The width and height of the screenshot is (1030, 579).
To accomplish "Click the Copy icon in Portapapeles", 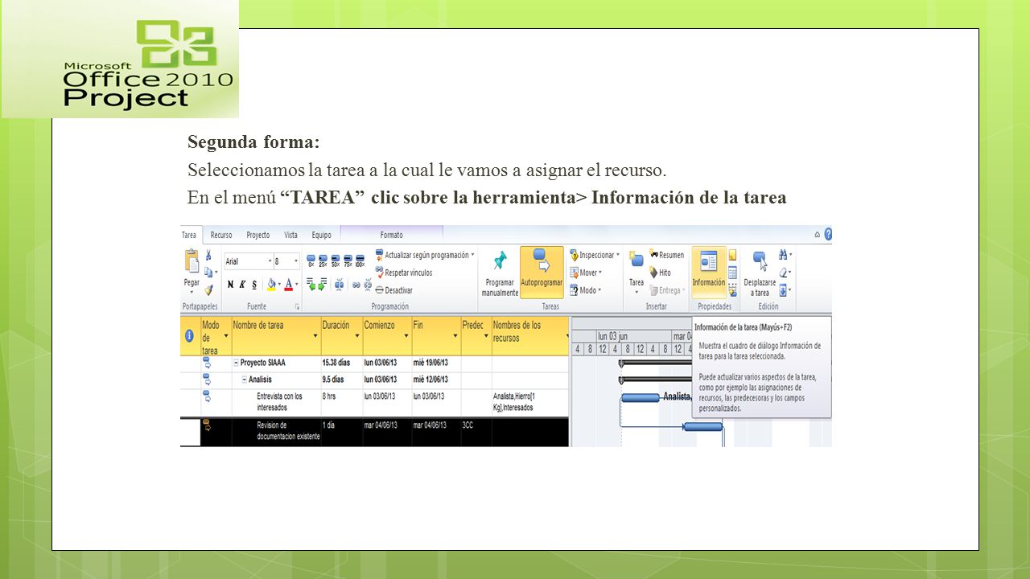I will pyautogui.click(x=208, y=273).
